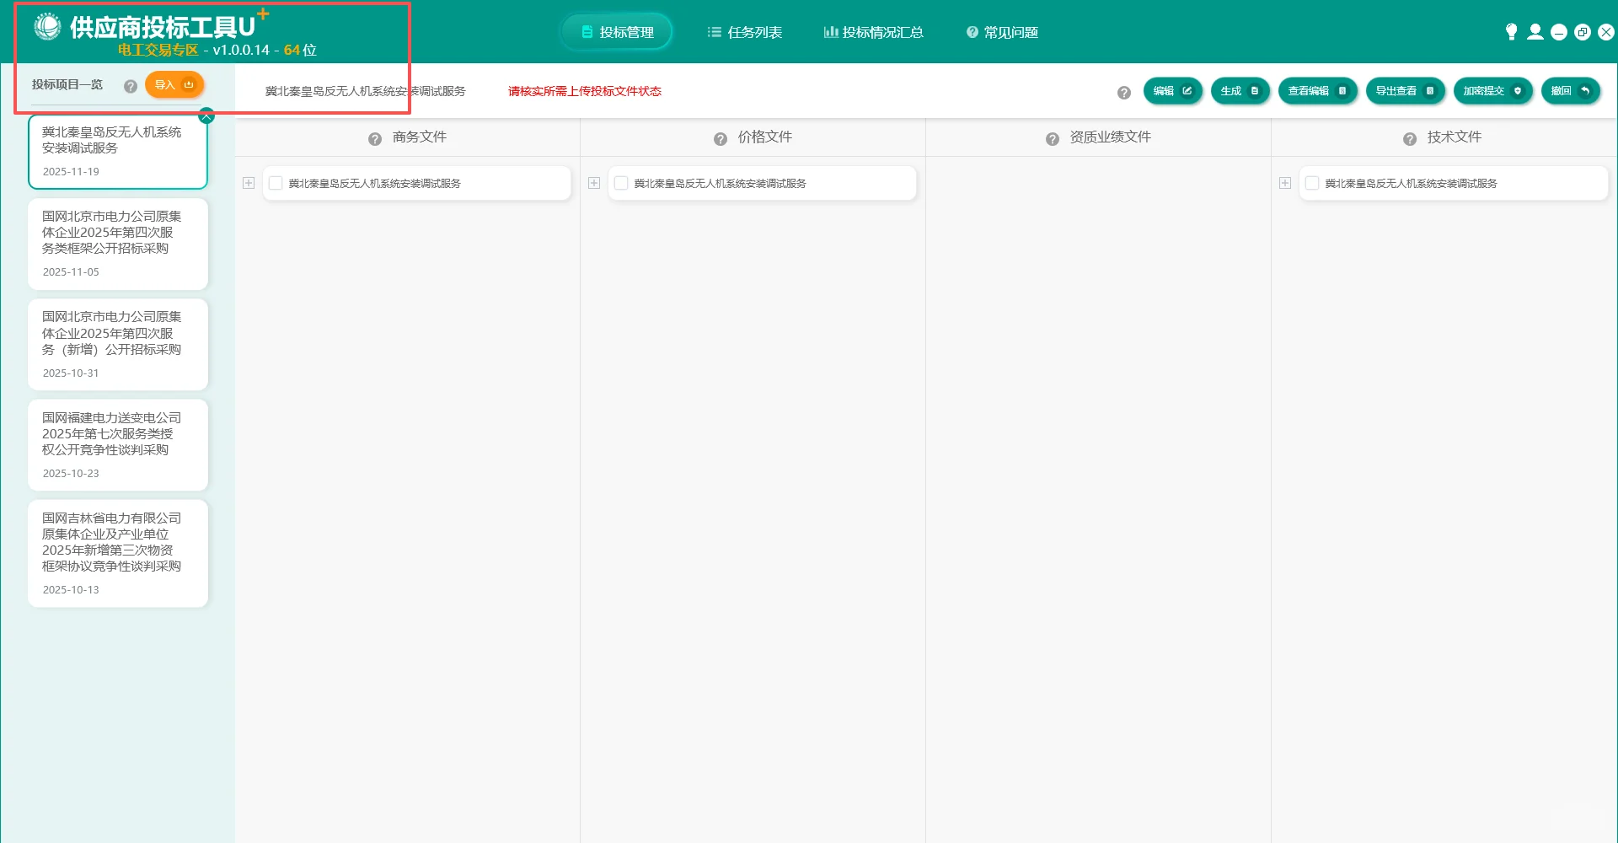Select the 国网福建电力送变电公司 project card
The height and width of the screenshot is (843, 1618).
coord(117,444)
